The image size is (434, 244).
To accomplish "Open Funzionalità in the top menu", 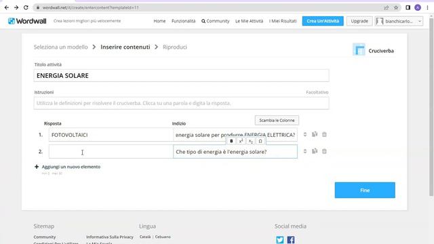I will click(x=183, y=21).
